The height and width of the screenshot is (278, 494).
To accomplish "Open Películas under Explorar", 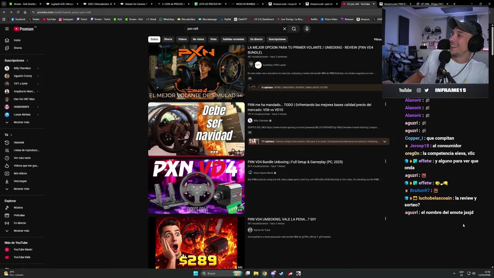I will (x=19, y=215).
